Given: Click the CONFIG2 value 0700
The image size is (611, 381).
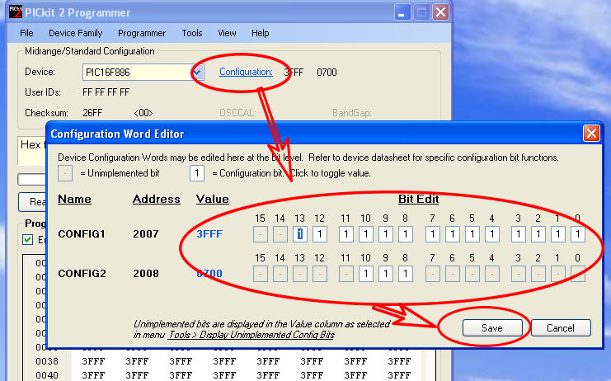Looking at the screenshot, I should coord(209,274).
